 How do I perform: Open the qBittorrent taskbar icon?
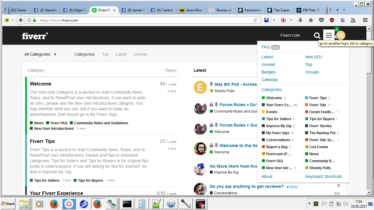[x=171, y=204]
